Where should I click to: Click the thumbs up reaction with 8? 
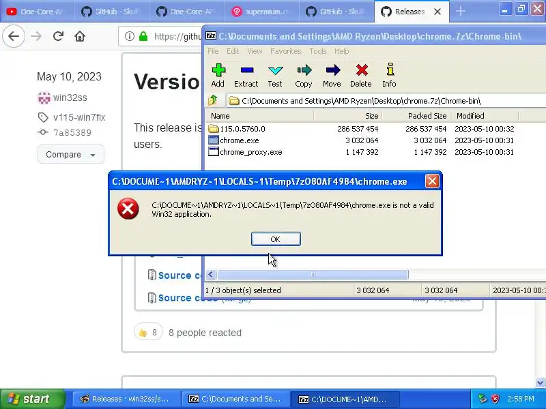(148, 333)
